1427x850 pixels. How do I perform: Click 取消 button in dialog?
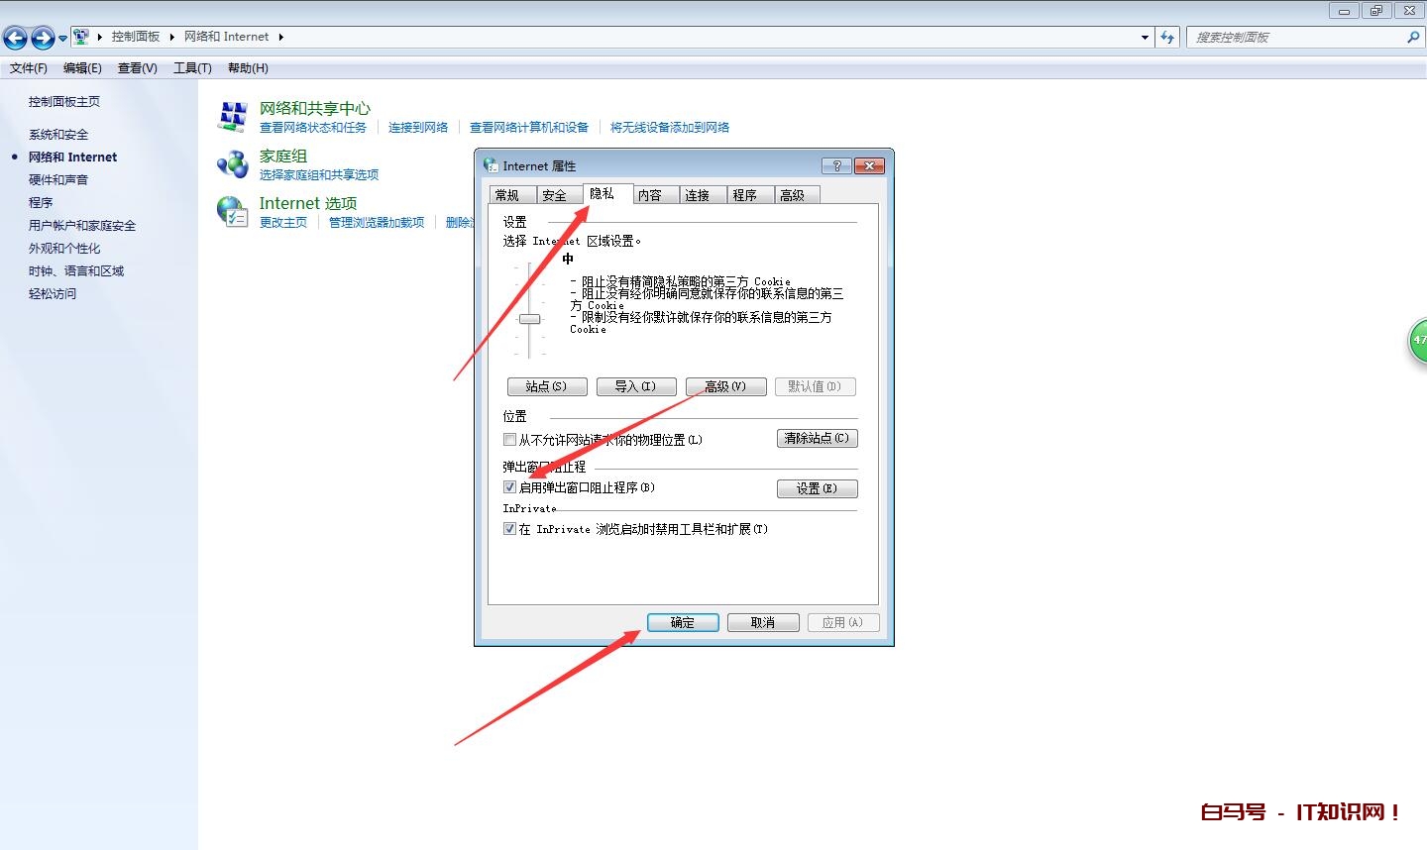[x=763, y=622]
